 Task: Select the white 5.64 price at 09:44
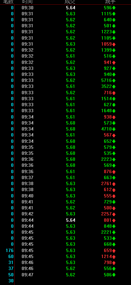click(x=71, y=220)
